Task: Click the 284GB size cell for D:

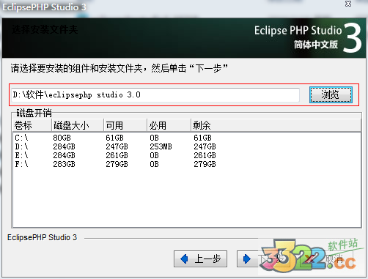Action: pos(64,146)
